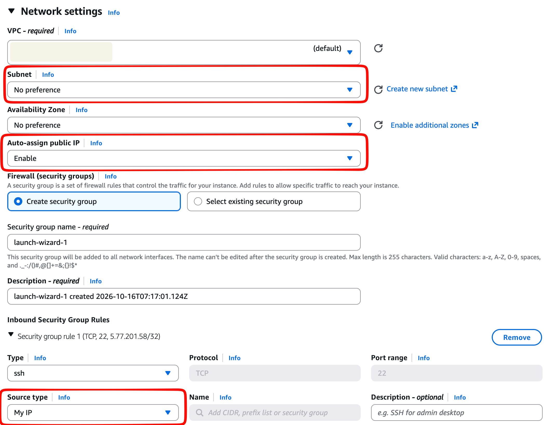Click the magnifier icon in the CIDR search field
Viewport: 547px width, 425px height.
200,413
